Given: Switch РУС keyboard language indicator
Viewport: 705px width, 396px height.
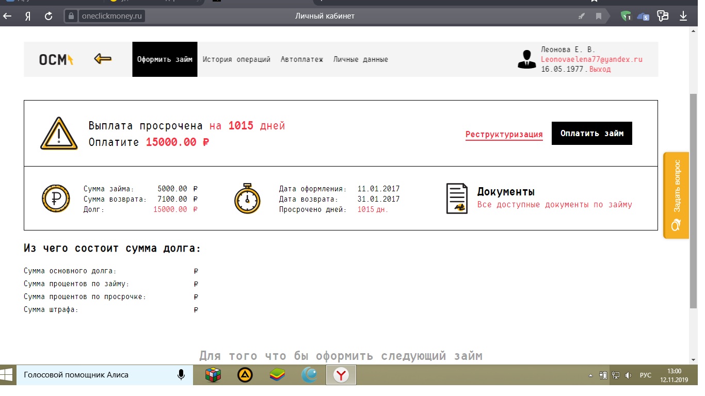Looking at the screenshot, I should (x=646, y=375).
